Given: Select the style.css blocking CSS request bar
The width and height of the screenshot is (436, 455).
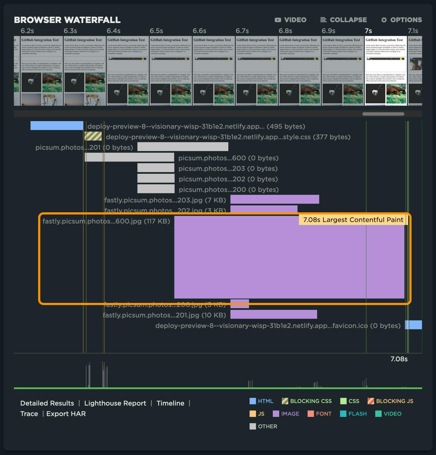Looking at the screenshot, I should coord(93,136).
